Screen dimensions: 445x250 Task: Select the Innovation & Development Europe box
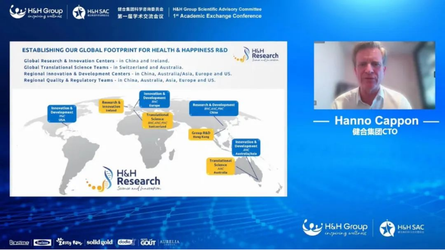pyautogui.click(x=154, y=99)
